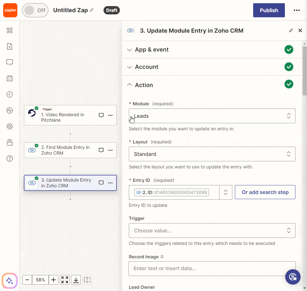
Task: Publish the Zap
Action: point(269,10)
